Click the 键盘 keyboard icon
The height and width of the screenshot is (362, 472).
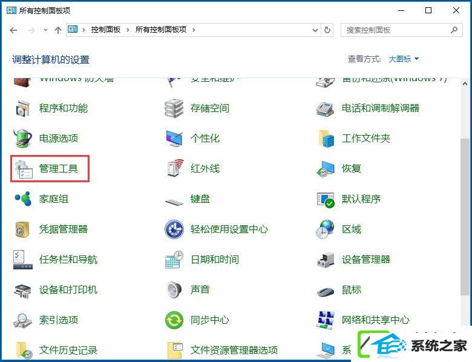pos(174,202)
